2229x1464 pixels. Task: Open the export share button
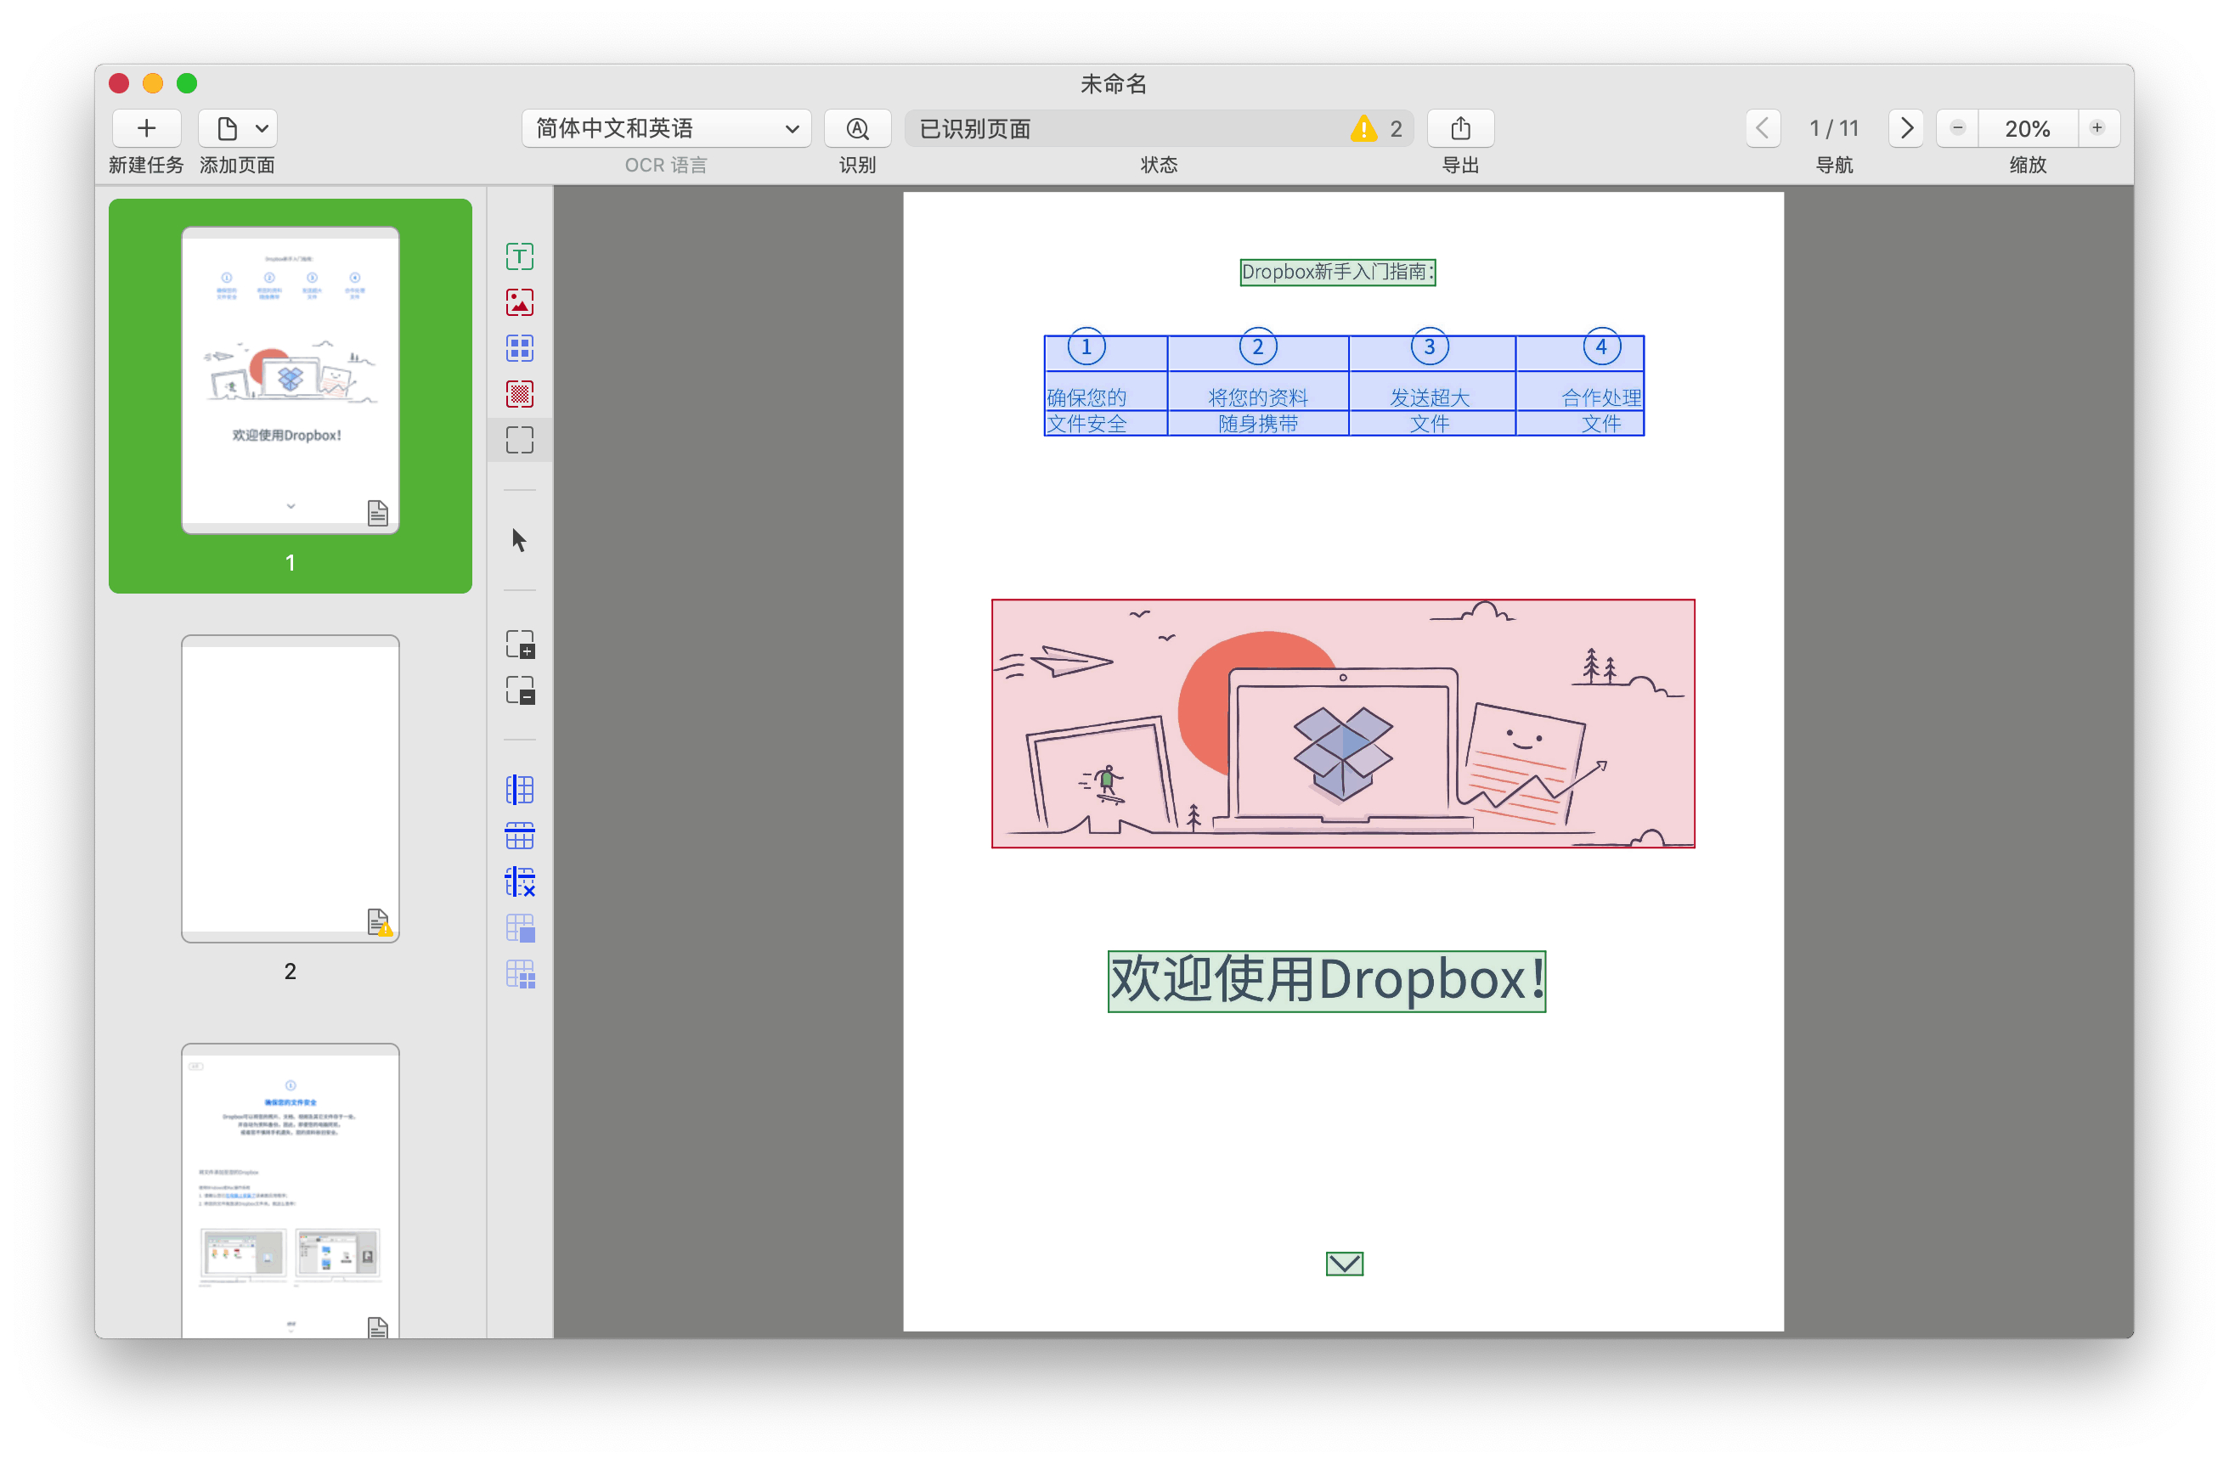coord(1460,128)
